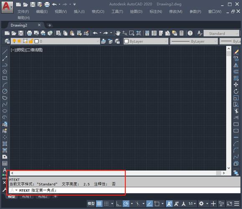Click the Plot printer icon in toolbar
The width and height of the screenshot is (242, 209).
(x=29, y=33)
